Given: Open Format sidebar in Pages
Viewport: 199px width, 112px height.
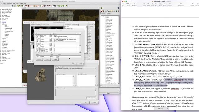Looking at the screenshot, I should (192, 4).
